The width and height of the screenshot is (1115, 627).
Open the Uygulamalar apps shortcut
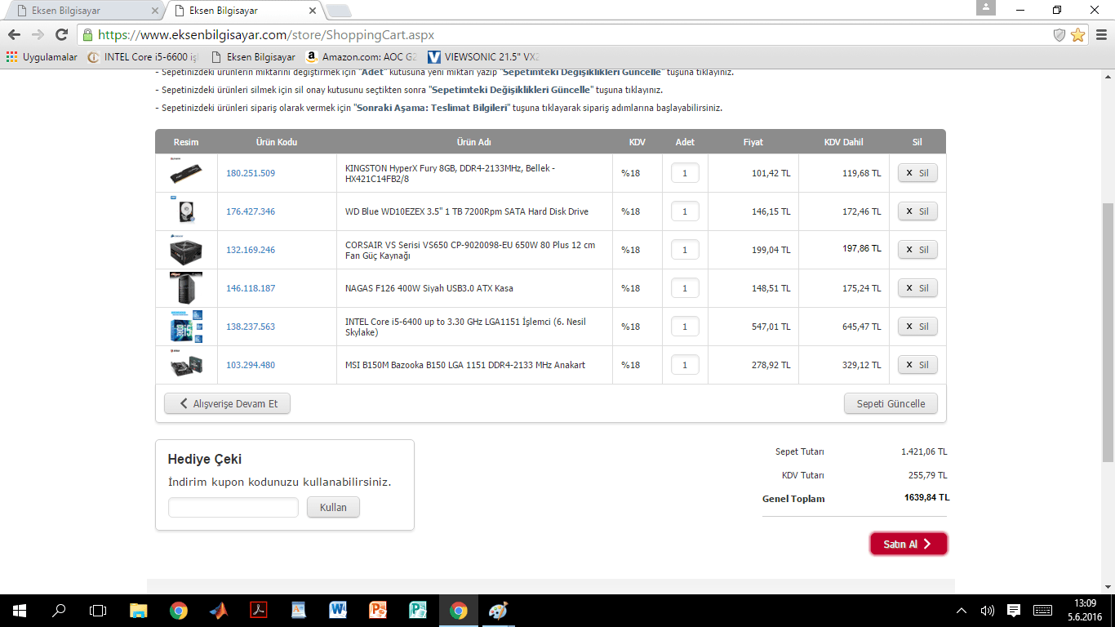coord(42,57)
